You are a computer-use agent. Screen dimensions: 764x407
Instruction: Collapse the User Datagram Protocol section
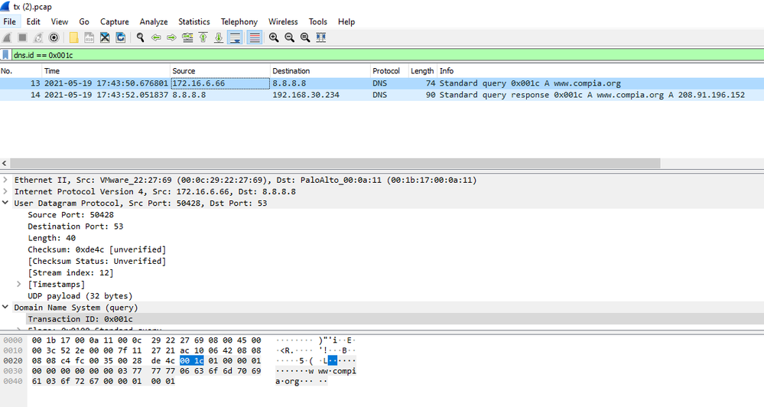(5, 203)
